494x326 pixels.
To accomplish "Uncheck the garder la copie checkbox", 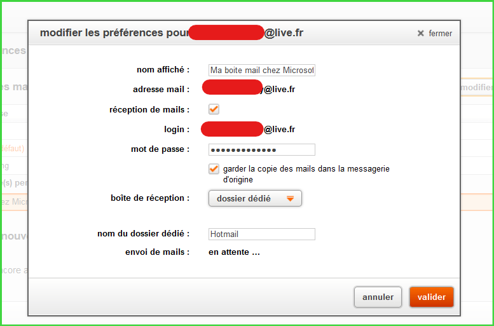I will click(214, 169).
